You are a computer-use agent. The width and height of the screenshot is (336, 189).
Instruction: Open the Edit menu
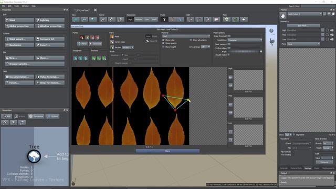9,6
